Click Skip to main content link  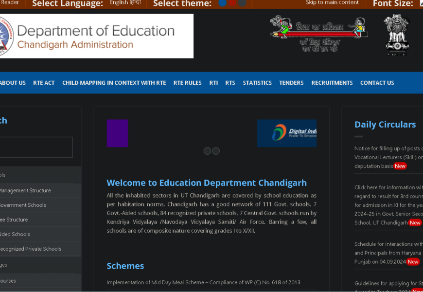pos(332,3)
